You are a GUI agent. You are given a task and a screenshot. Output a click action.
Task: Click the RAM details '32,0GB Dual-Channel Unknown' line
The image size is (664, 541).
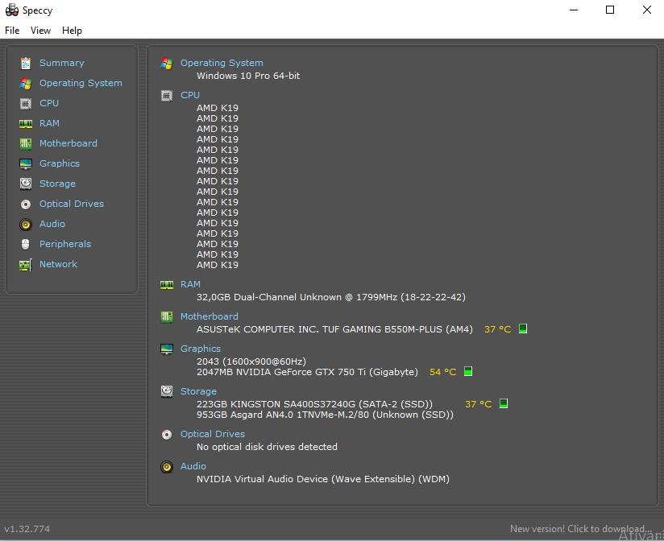331,297
